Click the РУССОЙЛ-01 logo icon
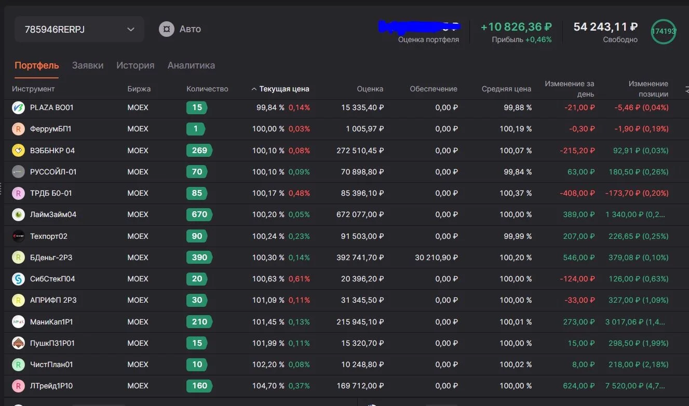 [18, 172]
